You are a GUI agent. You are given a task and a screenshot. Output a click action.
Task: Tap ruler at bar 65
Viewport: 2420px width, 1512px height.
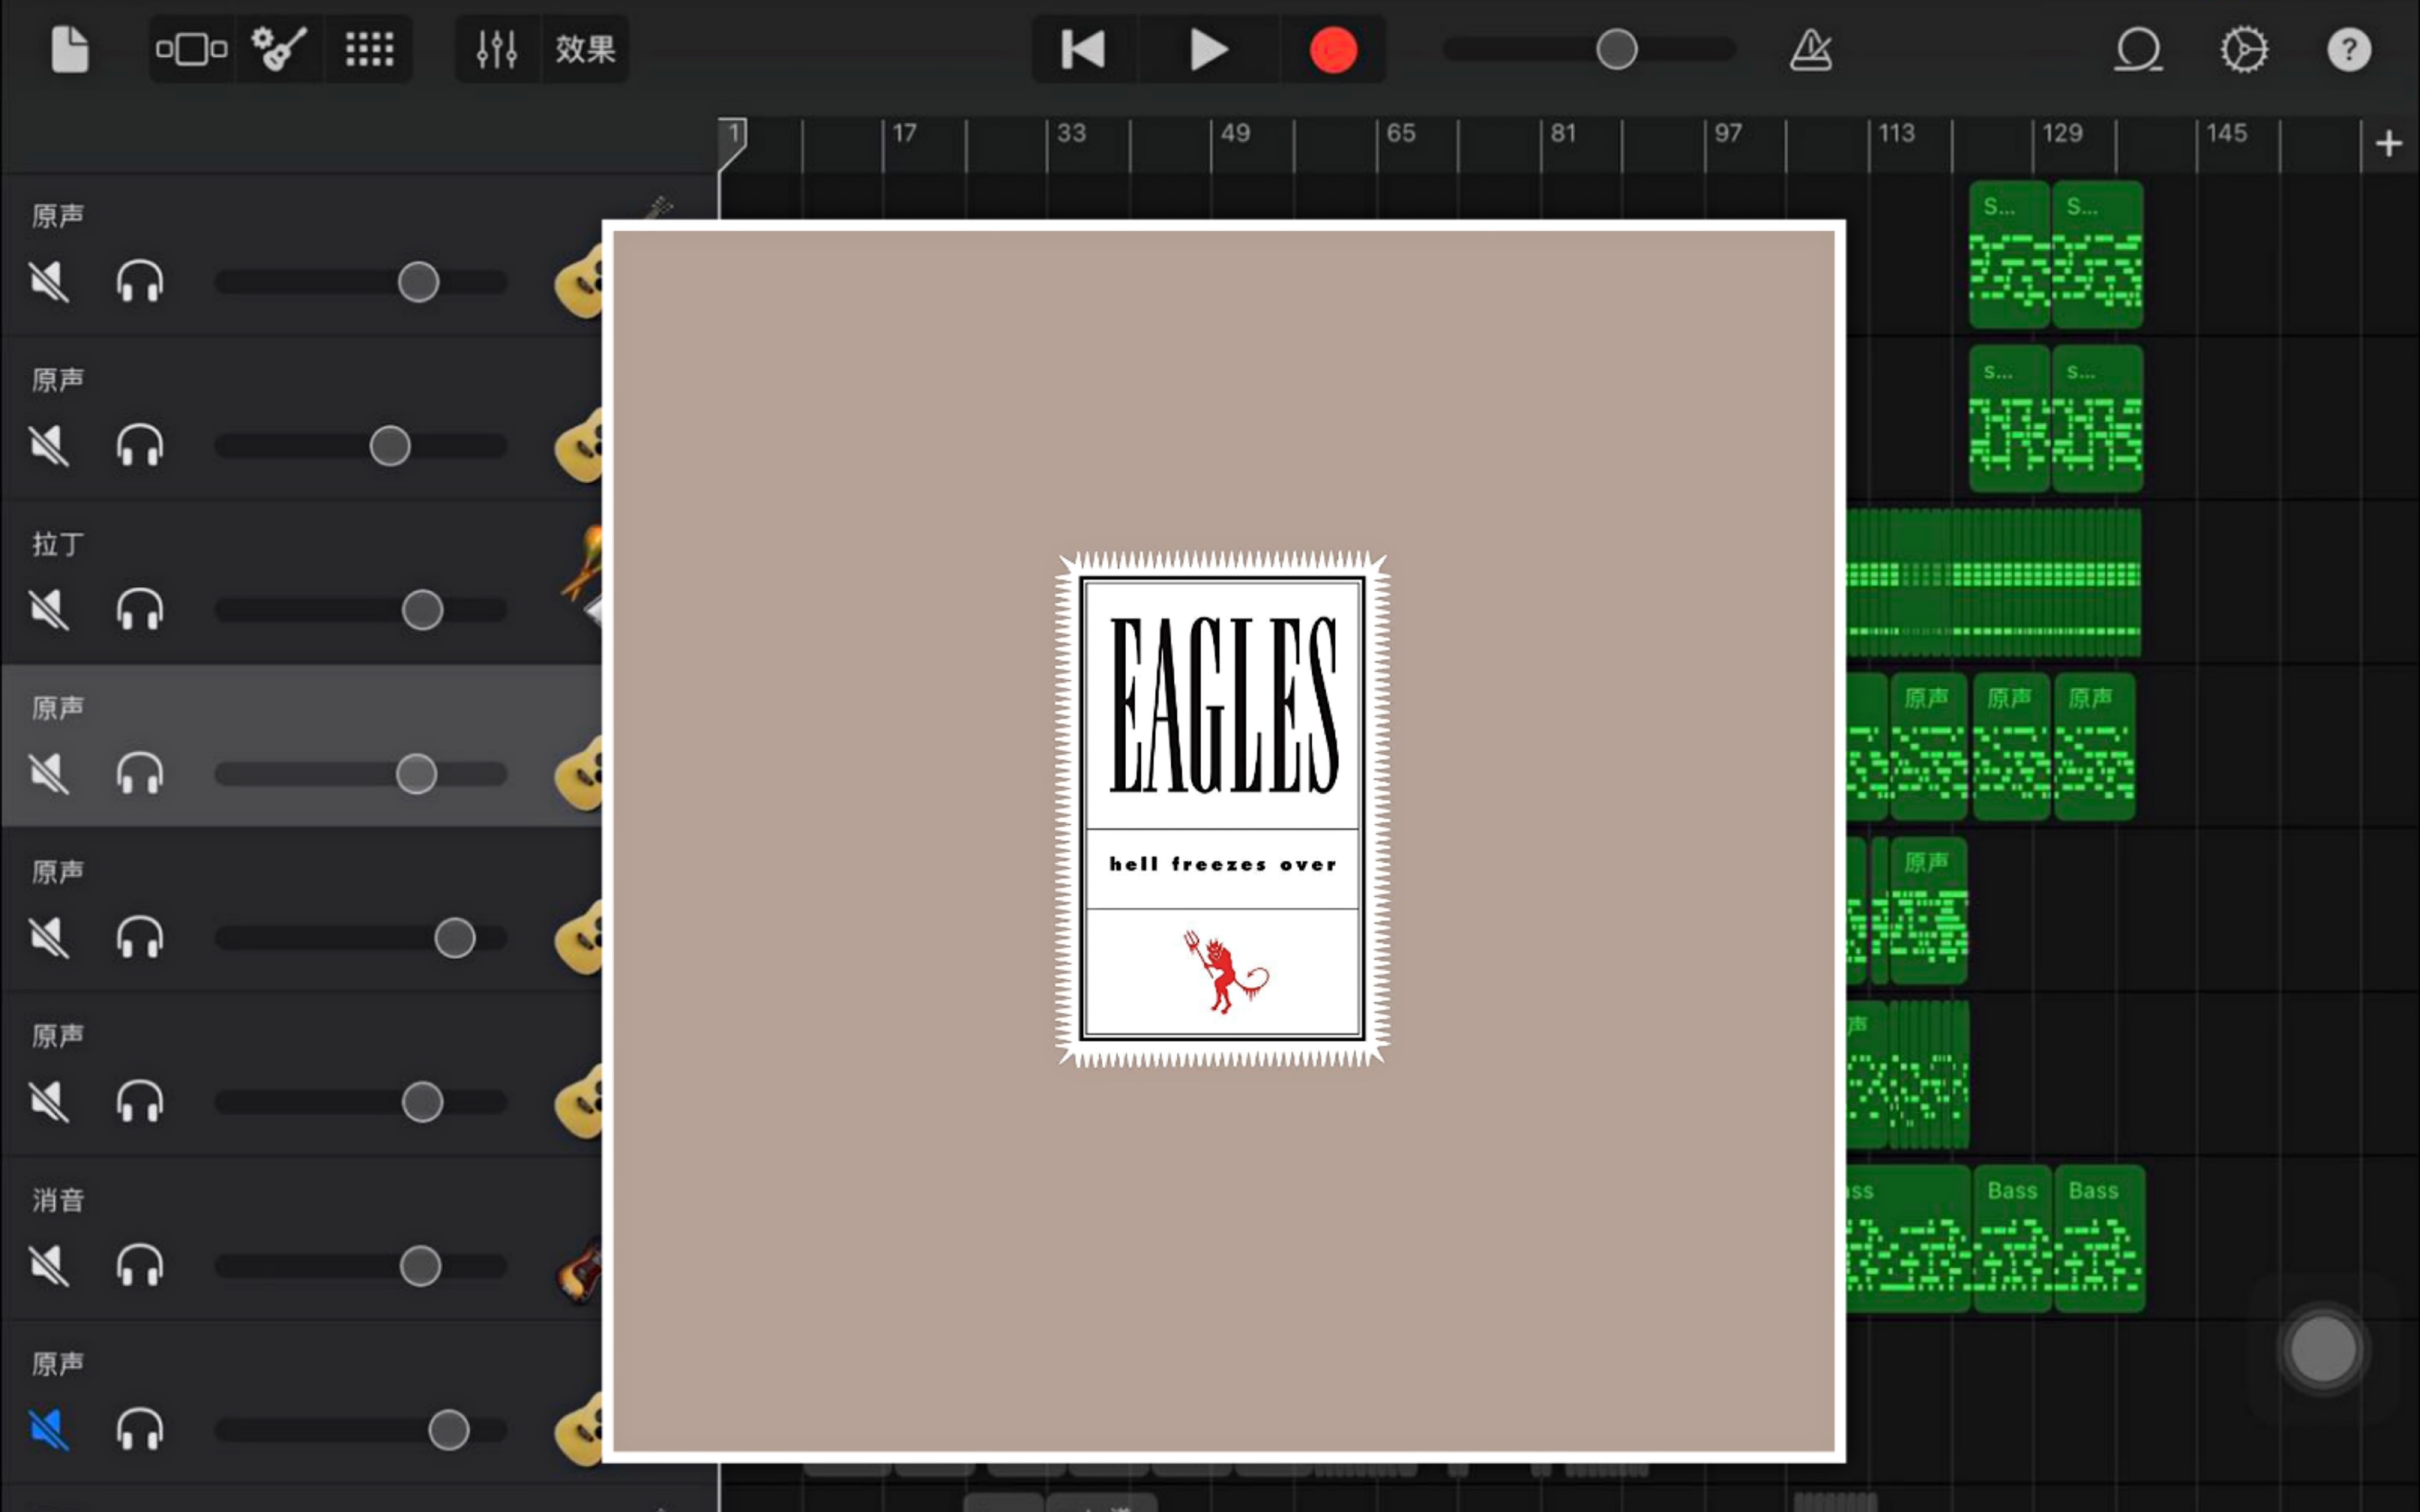(1400, 133)
